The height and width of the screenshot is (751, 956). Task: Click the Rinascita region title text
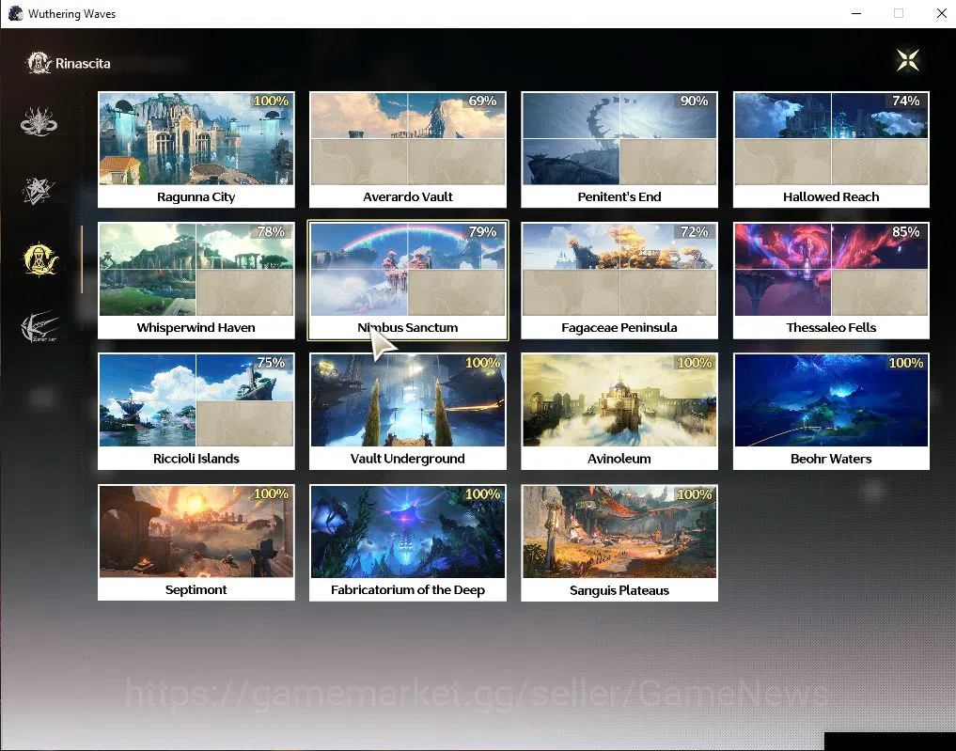[83, 63]
